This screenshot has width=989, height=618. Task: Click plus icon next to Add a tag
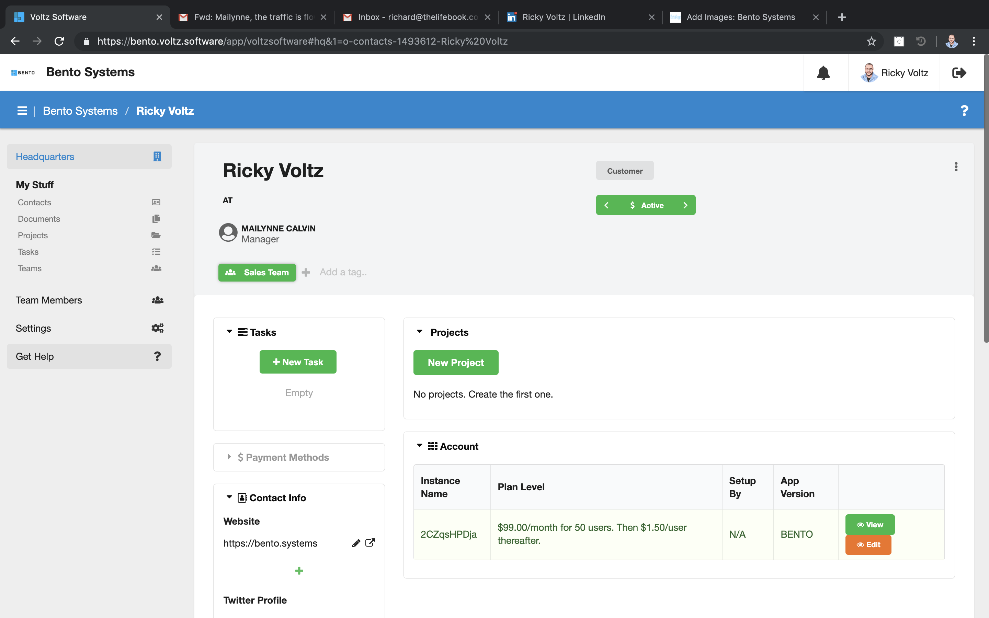click(x=306, y=272)
